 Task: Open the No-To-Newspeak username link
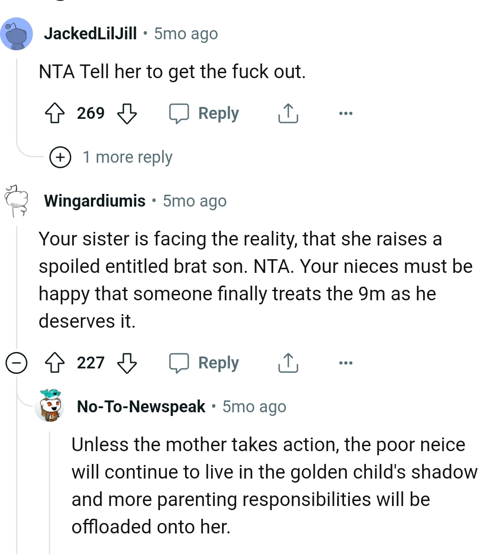click(141, 406)
